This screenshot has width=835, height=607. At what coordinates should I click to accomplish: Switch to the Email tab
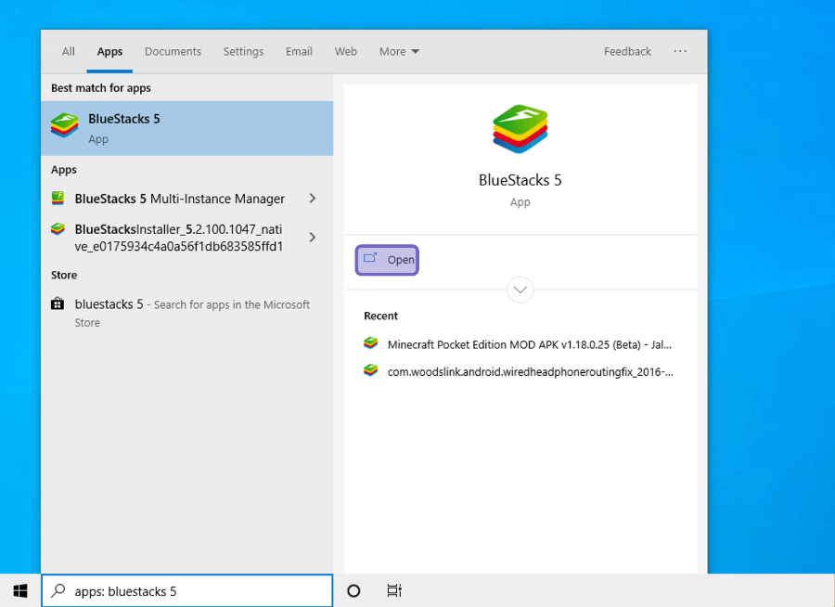[299, 52]
